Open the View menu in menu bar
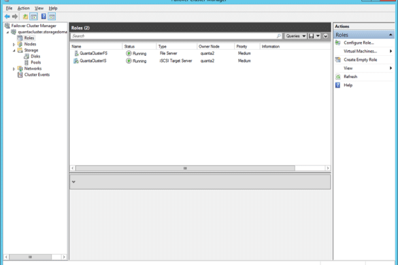 click(39, 8)
